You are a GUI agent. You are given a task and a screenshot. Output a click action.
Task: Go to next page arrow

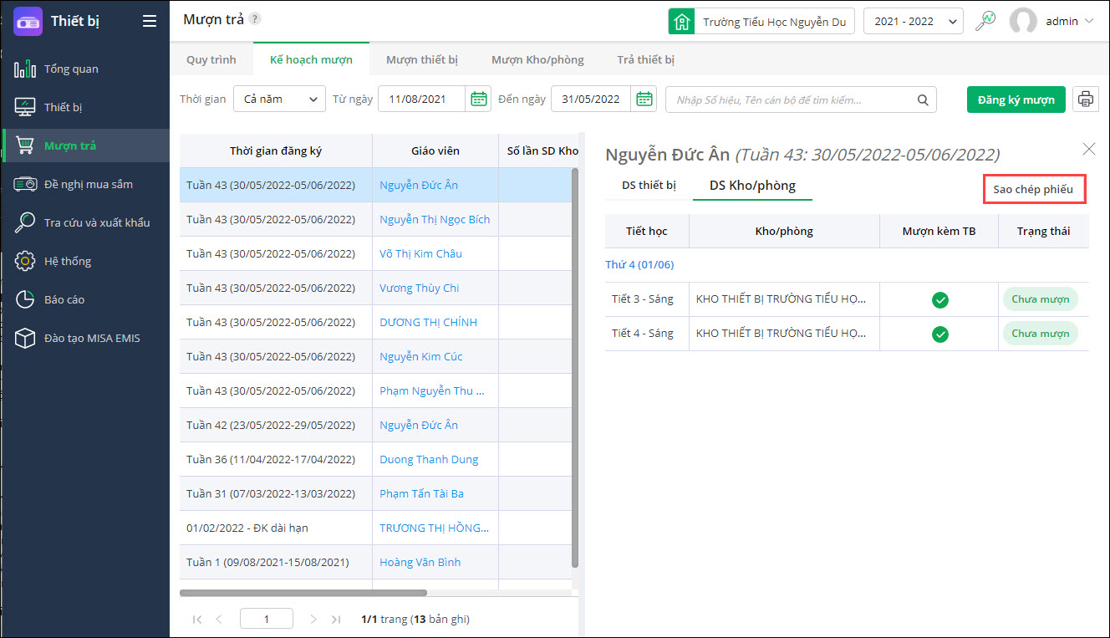(313, 620)
